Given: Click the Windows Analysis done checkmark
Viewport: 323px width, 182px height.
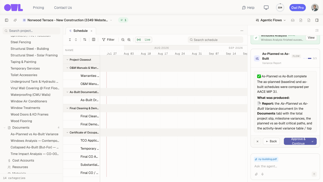Looking at the screenshot, I should click(x=256, y=38).
